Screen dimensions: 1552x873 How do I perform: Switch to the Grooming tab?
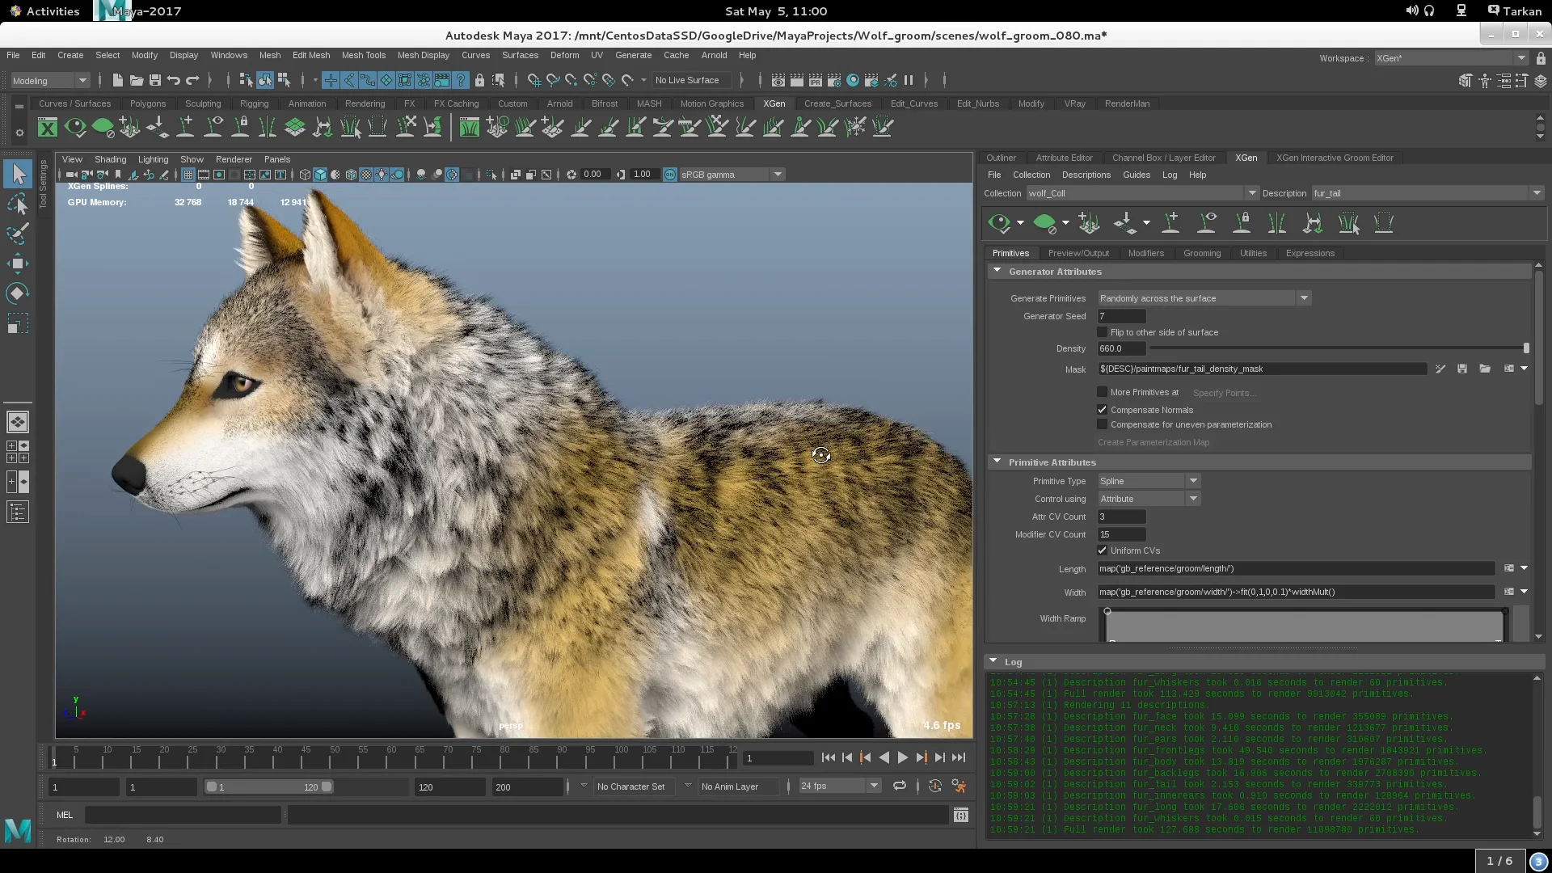1201,253
